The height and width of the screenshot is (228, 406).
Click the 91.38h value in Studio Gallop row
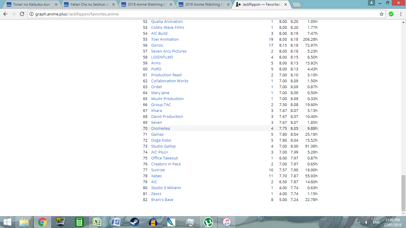311,146
